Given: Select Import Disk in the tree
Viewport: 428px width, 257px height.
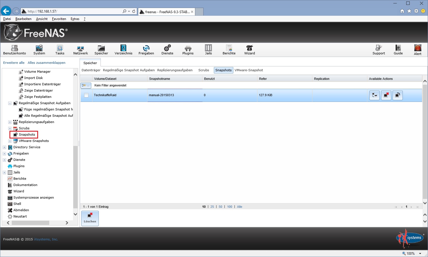Looking at the screenshot, I should pos(33,78).
